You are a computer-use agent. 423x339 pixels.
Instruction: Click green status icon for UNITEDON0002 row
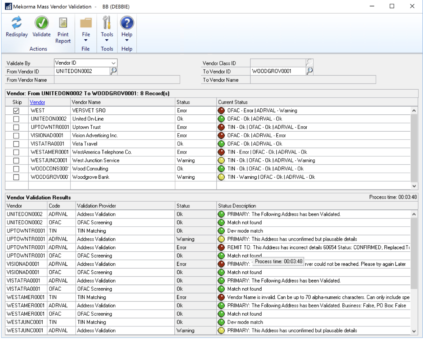click(221, 119)
